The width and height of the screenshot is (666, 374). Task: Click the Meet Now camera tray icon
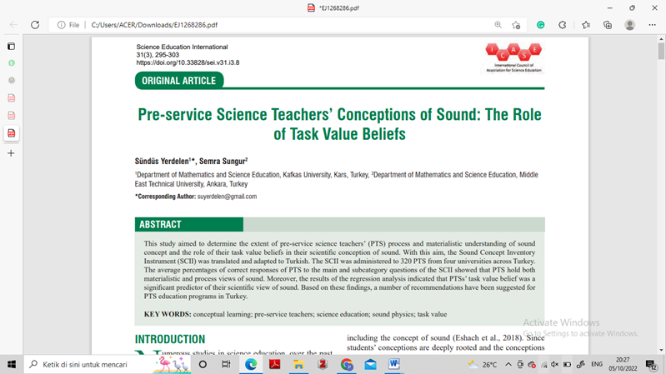click(520, 364)
